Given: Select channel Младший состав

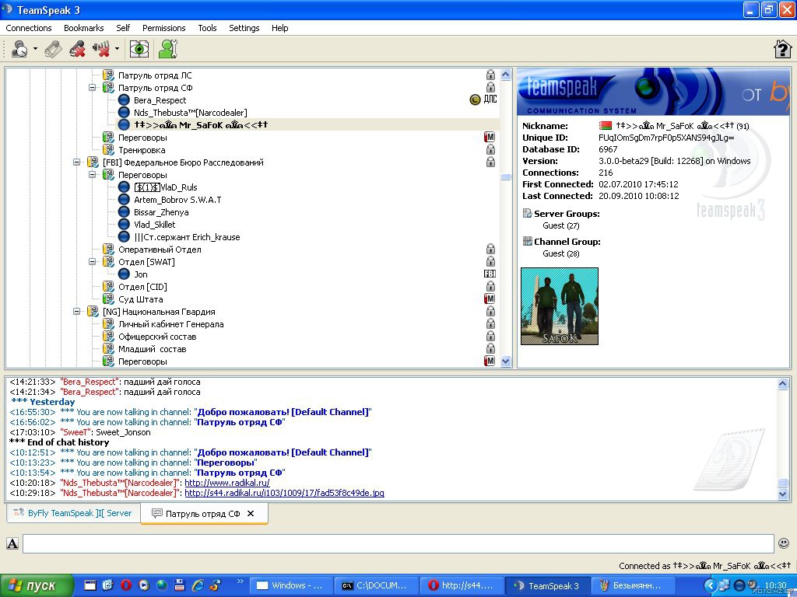Looking at the screenshot, I should pos(152,349).
